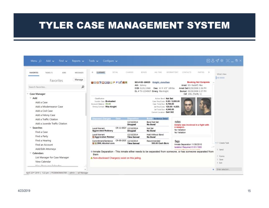
Task: Select Add a Felony Case item
Action: tap(45, 115)
